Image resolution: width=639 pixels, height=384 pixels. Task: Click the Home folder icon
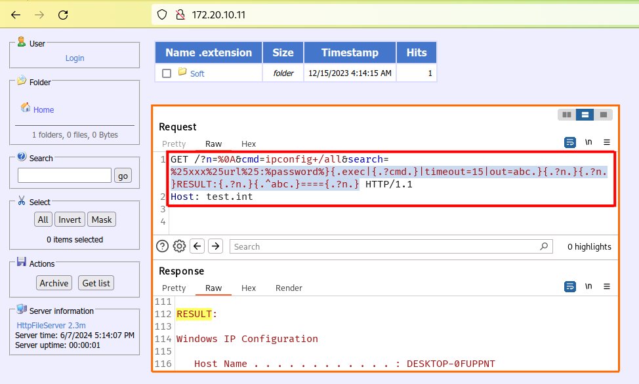(26, 107)
